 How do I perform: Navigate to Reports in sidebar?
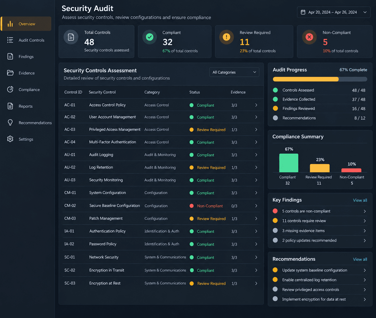tap(26, 106)
